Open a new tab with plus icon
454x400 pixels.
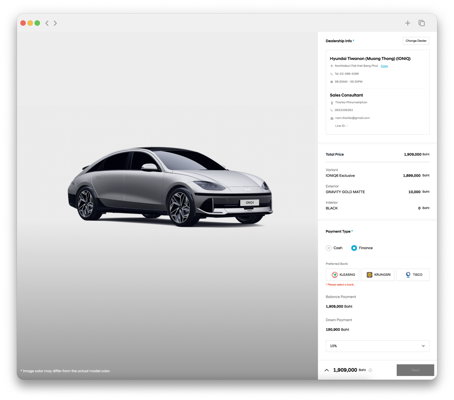408,23
